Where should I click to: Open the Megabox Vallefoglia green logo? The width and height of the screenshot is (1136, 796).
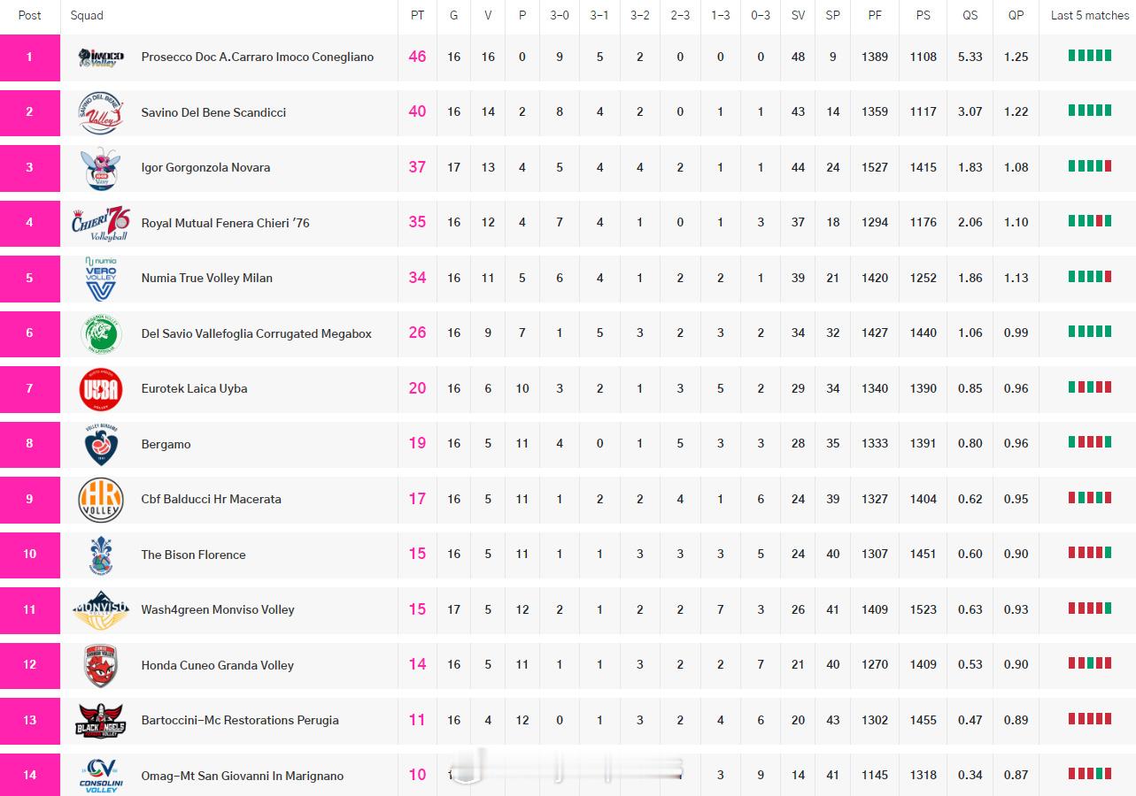(101, 333)
